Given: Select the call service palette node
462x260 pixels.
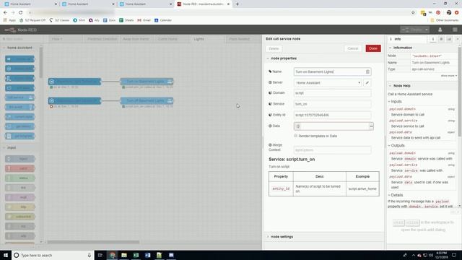Looking at the screenshot, I should 19,97.
